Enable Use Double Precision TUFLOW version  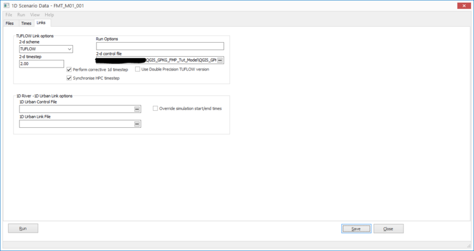[138, 69]
